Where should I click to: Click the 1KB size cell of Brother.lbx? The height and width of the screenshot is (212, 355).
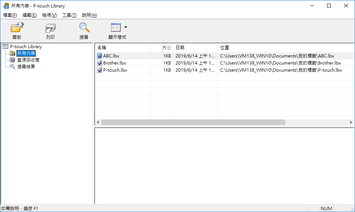pos(167,63)
